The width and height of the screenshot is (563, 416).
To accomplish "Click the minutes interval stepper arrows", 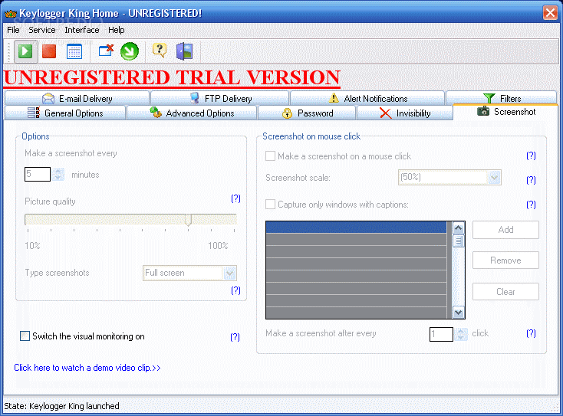I will point(58,174).
